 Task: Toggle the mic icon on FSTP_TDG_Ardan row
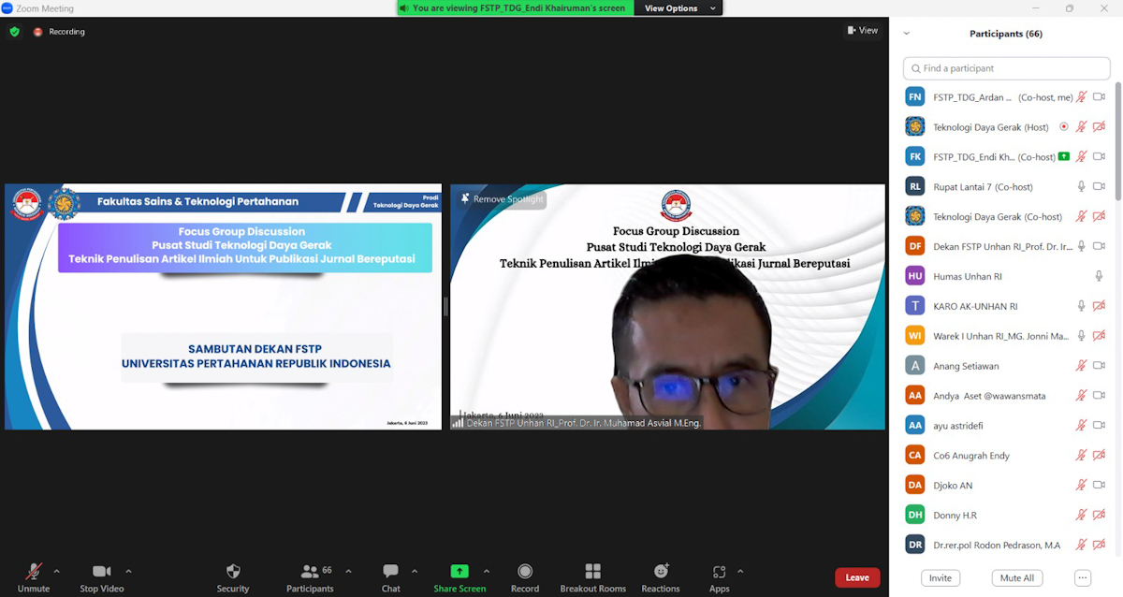pos(1082,96)
